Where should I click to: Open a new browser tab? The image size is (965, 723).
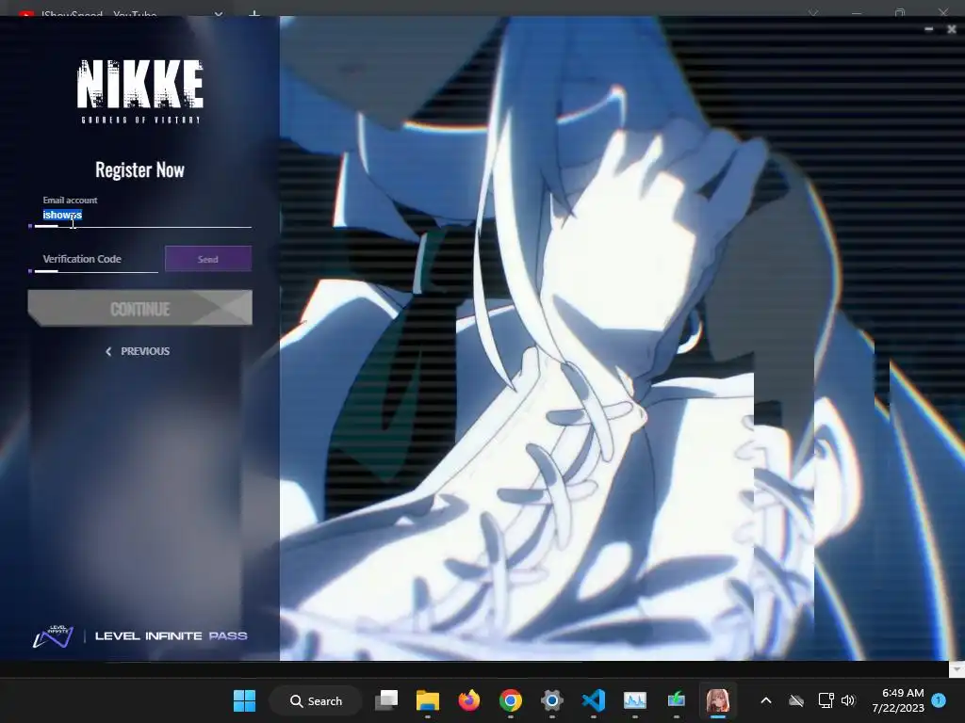[254, 13]
